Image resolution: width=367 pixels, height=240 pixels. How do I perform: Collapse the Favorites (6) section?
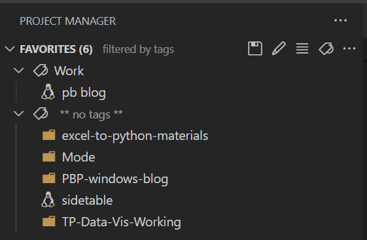[10, 49]
